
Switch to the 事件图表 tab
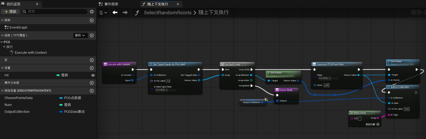109,4
